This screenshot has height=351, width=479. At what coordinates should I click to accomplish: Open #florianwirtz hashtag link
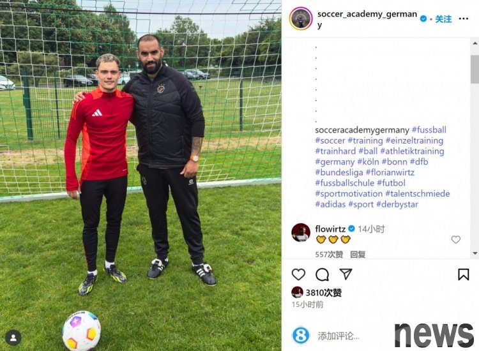point(390,172)
